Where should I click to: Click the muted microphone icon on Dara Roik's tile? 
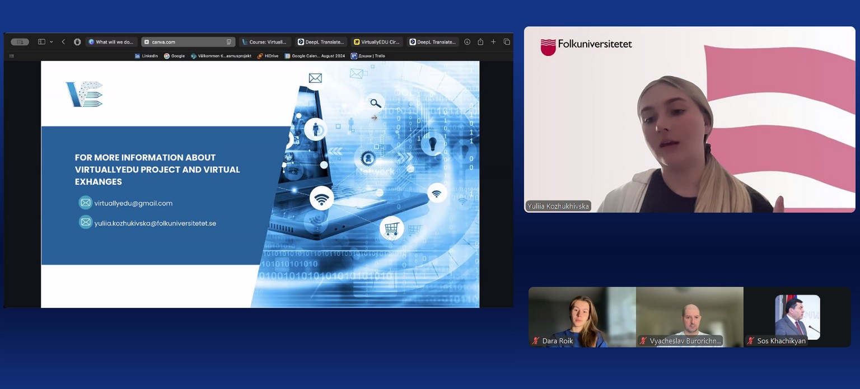(536, 341)
